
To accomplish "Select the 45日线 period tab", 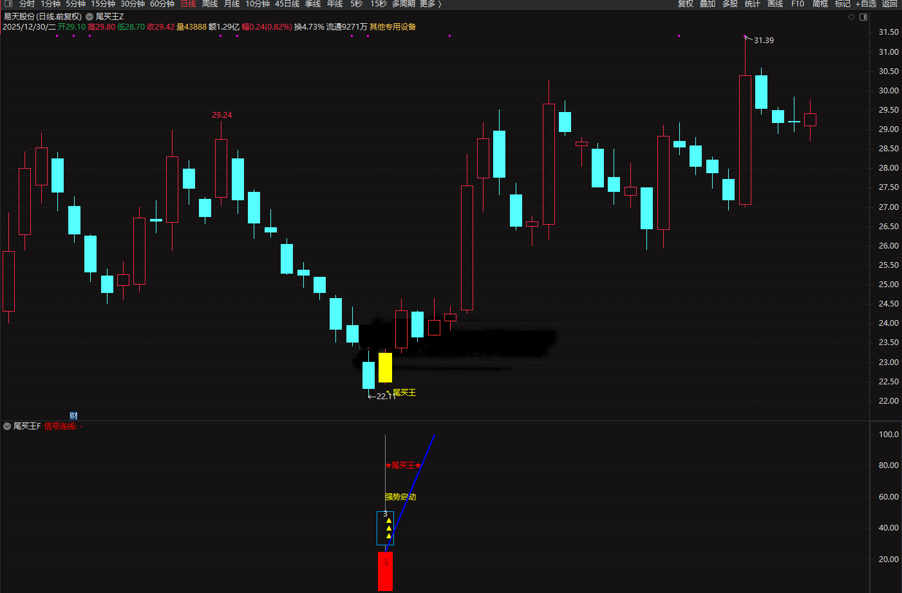I will click(287, 4).
